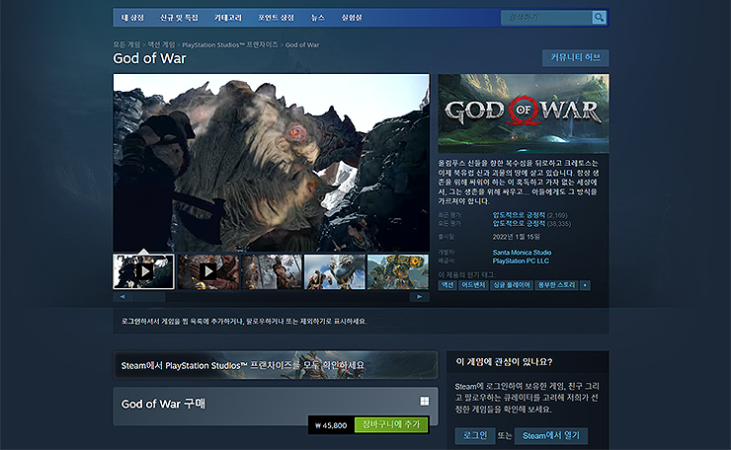Select the 싱글 플레이어 tag
This screenshot has height=450, width=731.
512,285
